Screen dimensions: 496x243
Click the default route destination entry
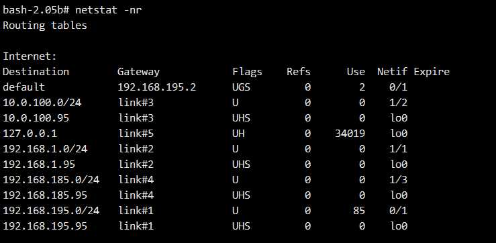pyautogui.click(x=24, y=87)
